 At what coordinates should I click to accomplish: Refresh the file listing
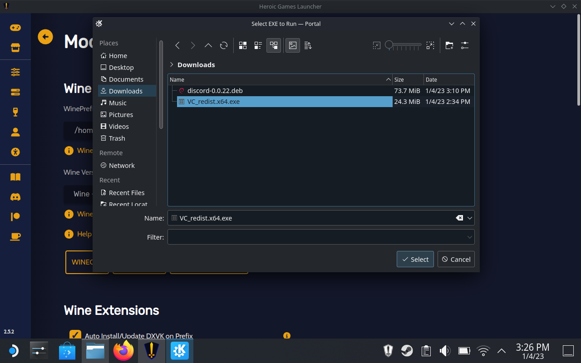[x=223, y=45]
